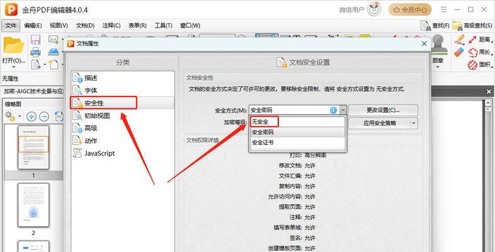Screen dimensions: 495x252
Task: Zoom in thumbnails with the plus icon
Action: pyautogui.click(x=31, y=117)
